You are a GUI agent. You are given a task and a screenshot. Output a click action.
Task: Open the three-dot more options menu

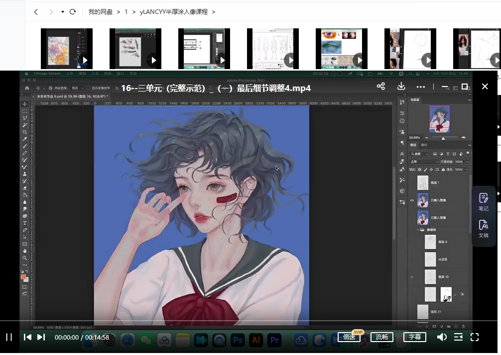tap(421, 87)
